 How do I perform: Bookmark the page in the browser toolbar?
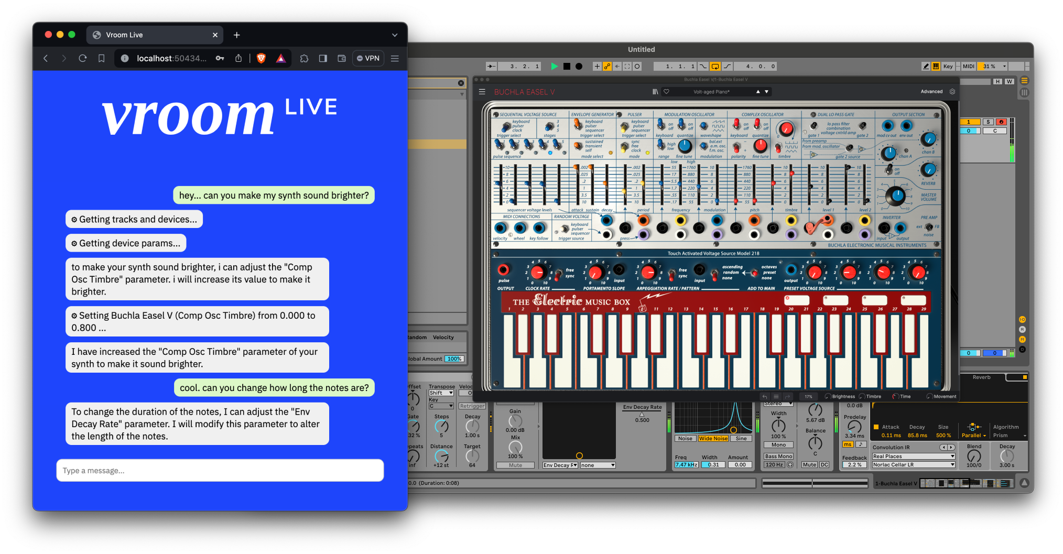[102, 58]
